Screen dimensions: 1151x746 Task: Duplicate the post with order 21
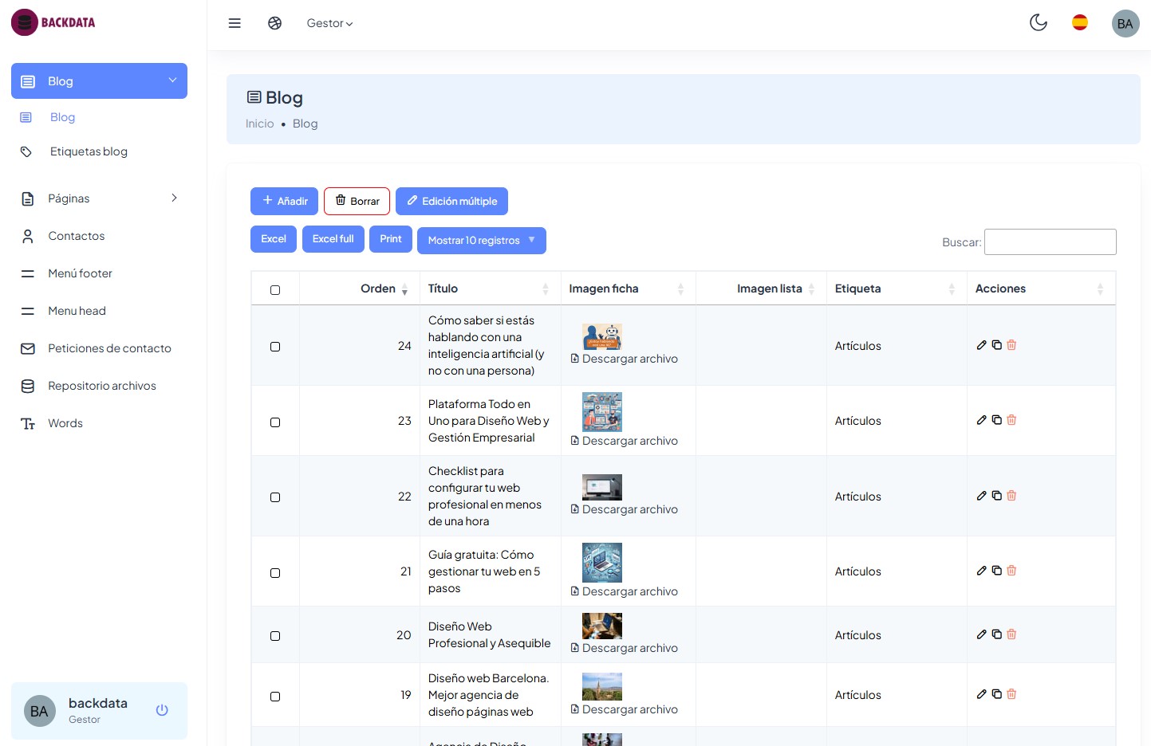tap(997, 571)
